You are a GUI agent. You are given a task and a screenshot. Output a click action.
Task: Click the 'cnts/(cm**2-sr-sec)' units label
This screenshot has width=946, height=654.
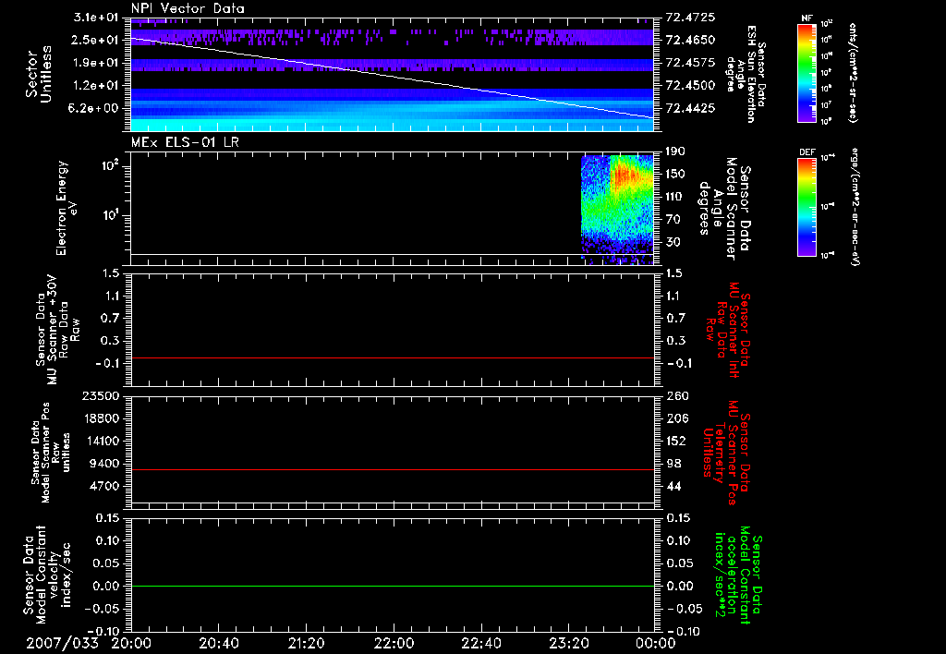(853, 73)
